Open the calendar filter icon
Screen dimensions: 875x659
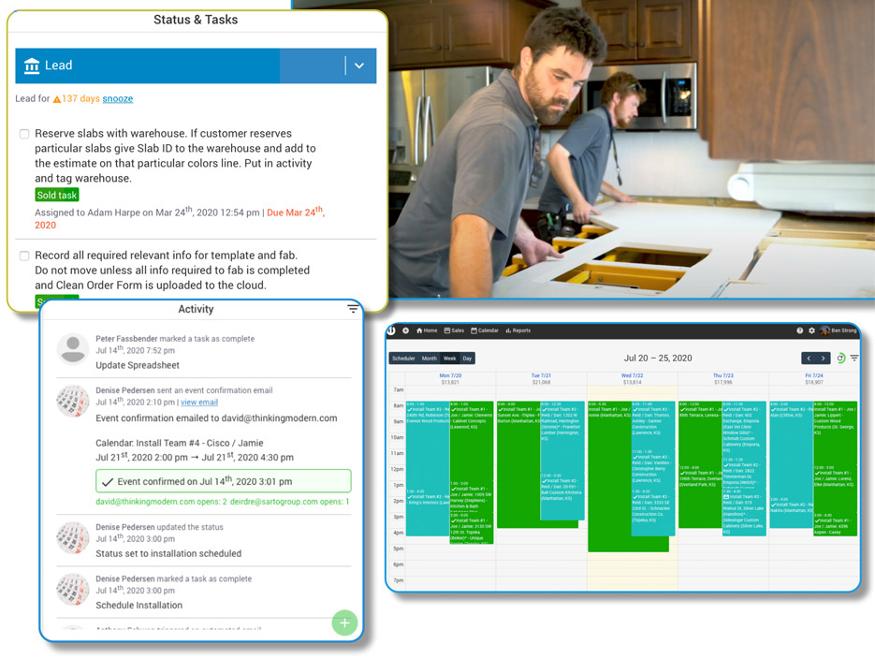click(x=854, y=359)
